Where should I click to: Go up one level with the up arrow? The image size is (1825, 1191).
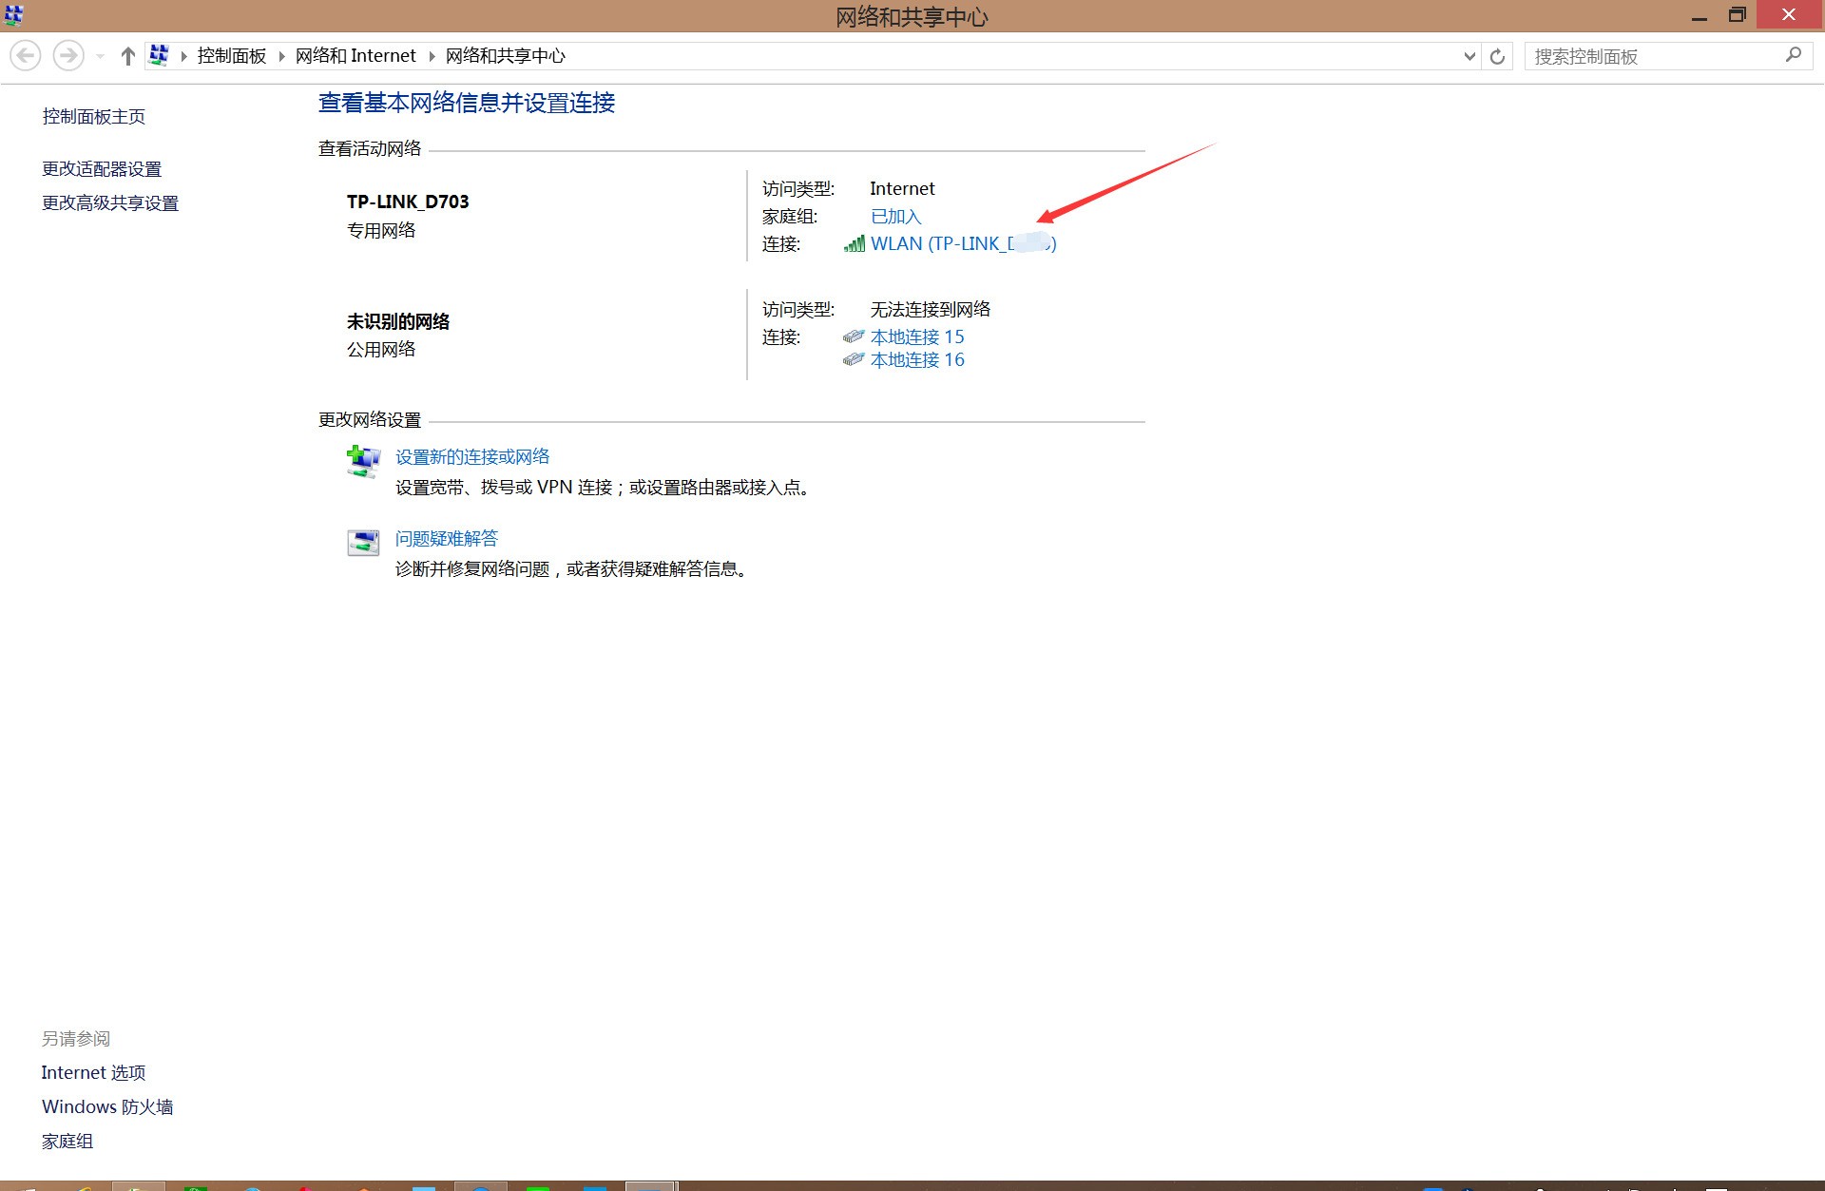click(127, 56)
